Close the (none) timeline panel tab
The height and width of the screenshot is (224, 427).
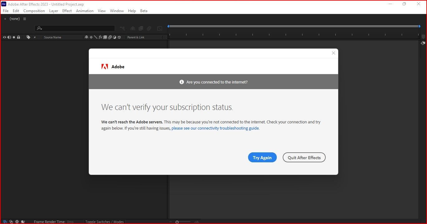tap(5, 19)
